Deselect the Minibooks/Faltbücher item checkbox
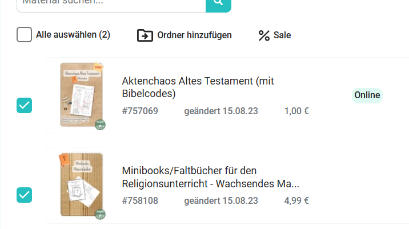The width and height of the screenshot is (409, 229). (25, 195)
